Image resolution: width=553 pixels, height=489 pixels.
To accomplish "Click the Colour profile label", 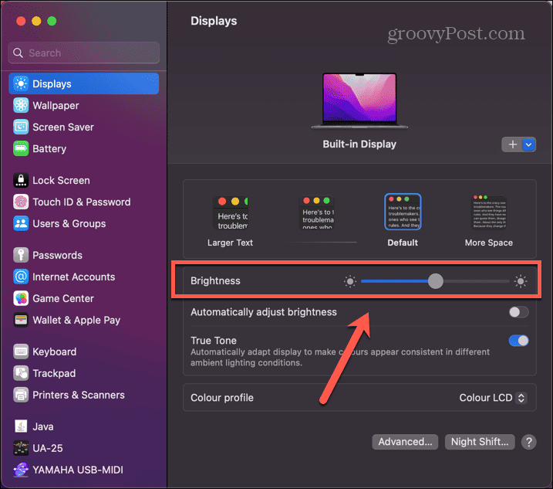I will (222, 398).
